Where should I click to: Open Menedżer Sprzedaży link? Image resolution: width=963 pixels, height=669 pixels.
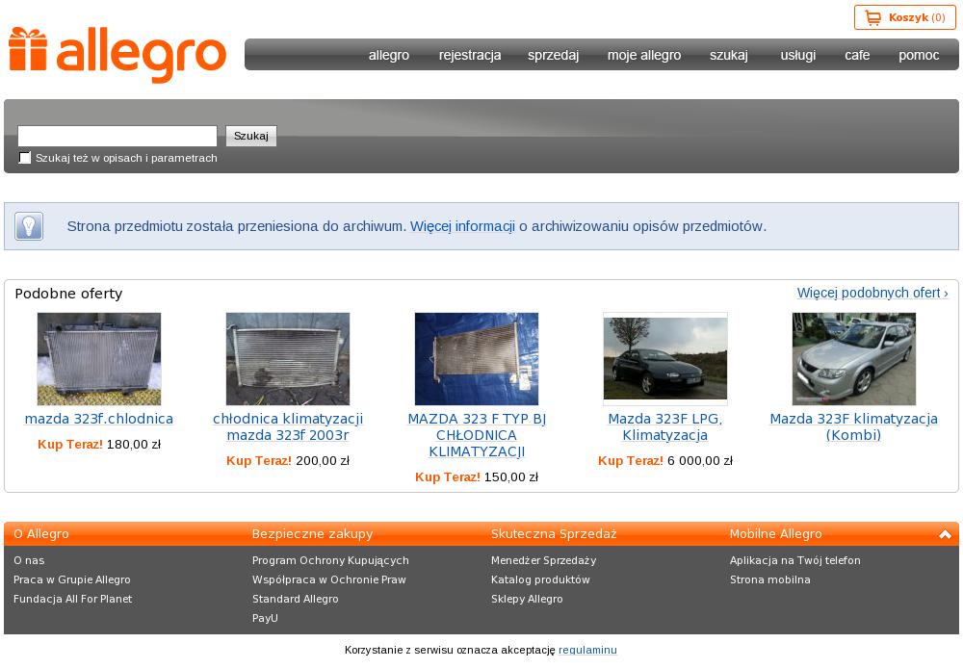click(x=543, y=560)
